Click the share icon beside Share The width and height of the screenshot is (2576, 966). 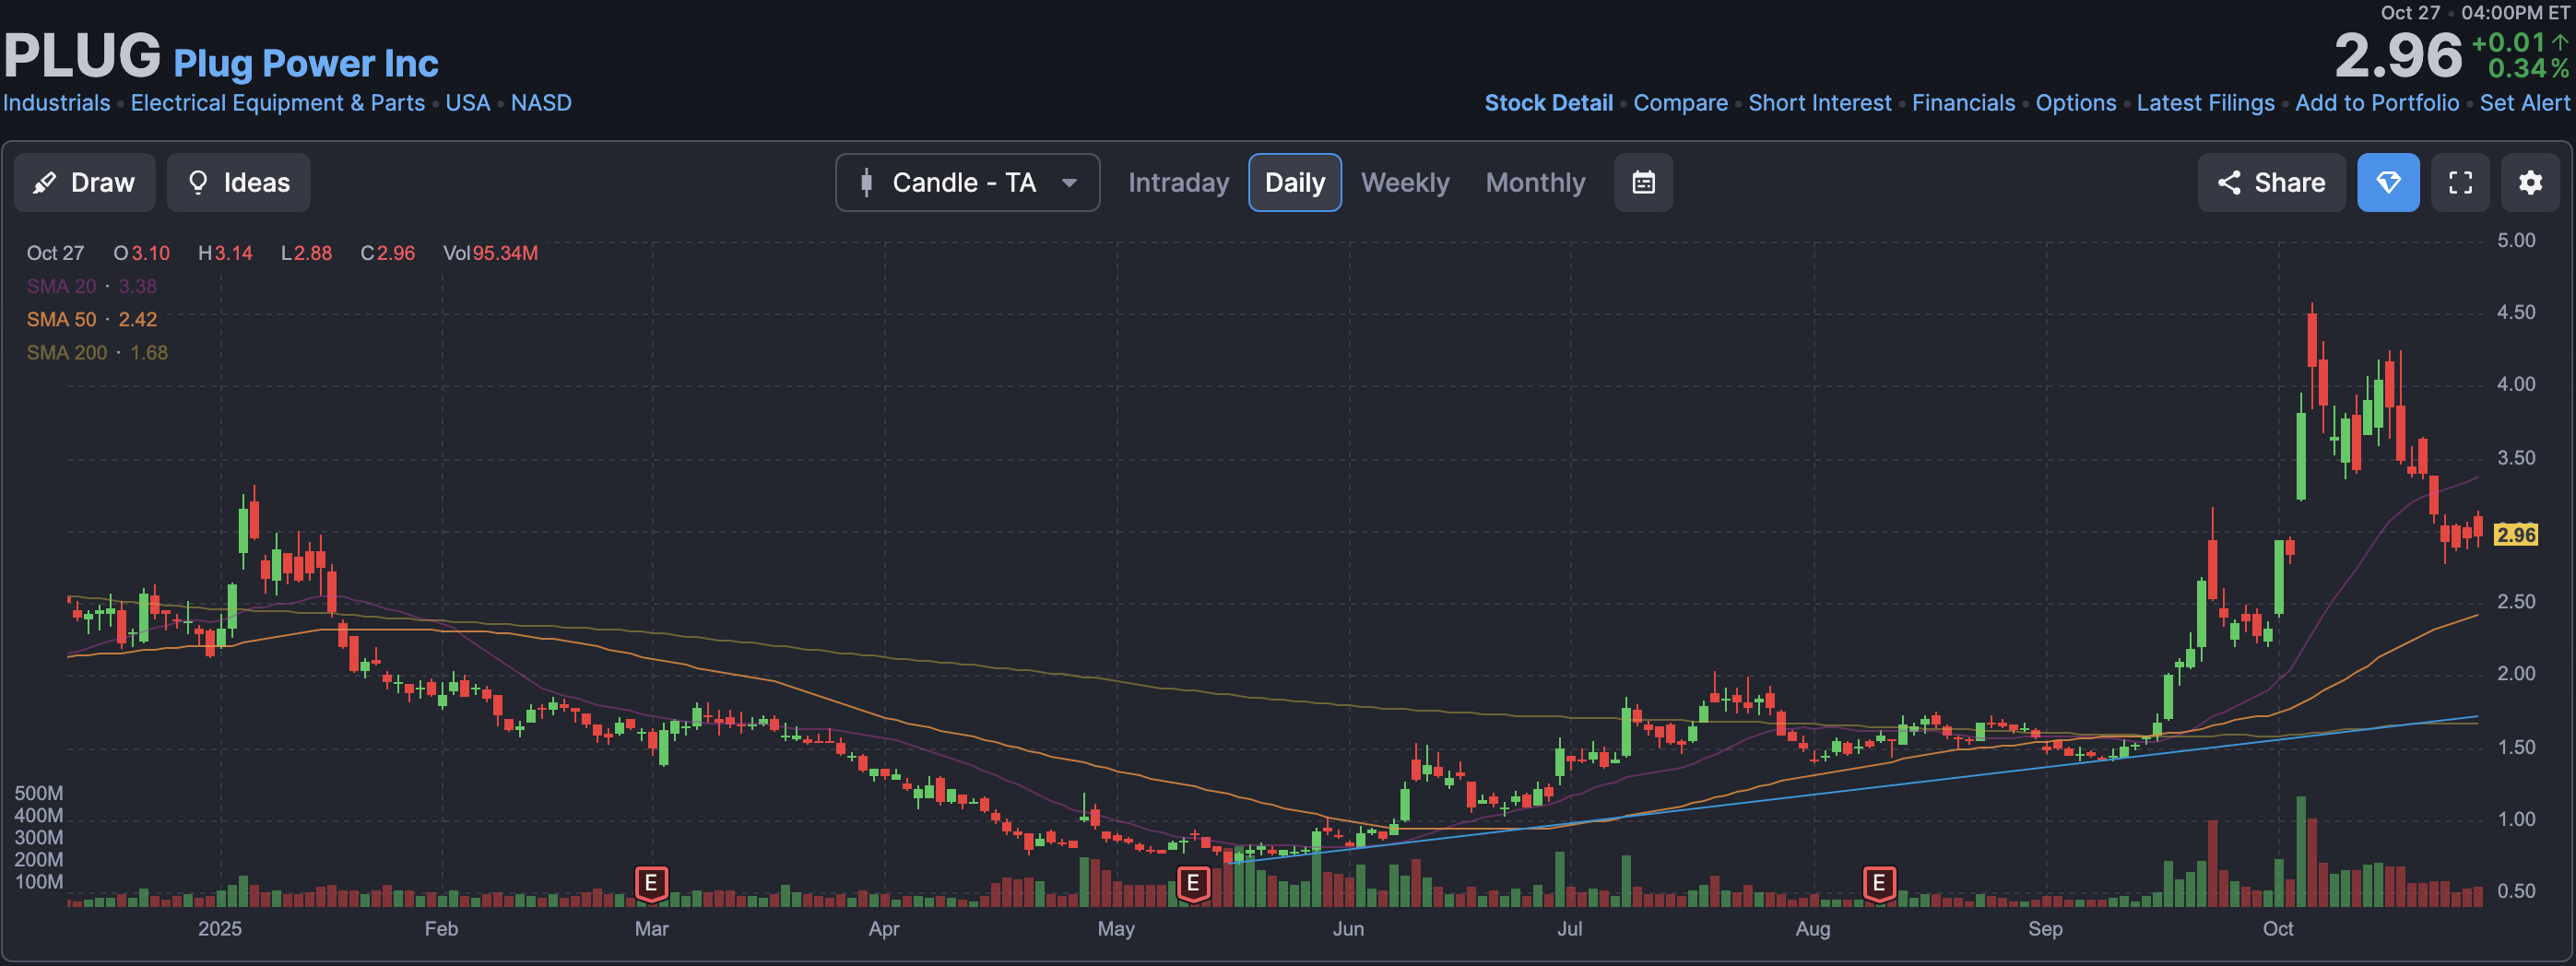tap(2229, 182)
